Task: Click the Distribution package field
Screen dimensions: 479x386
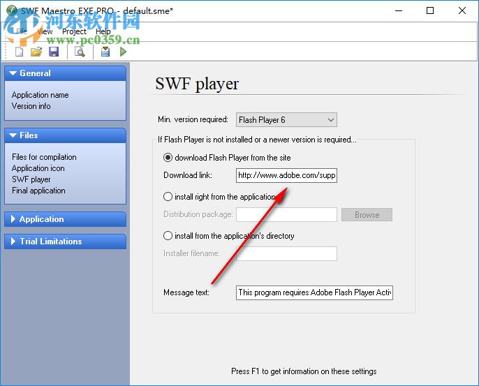Action: pyautogui.click(x=286, y=214)
